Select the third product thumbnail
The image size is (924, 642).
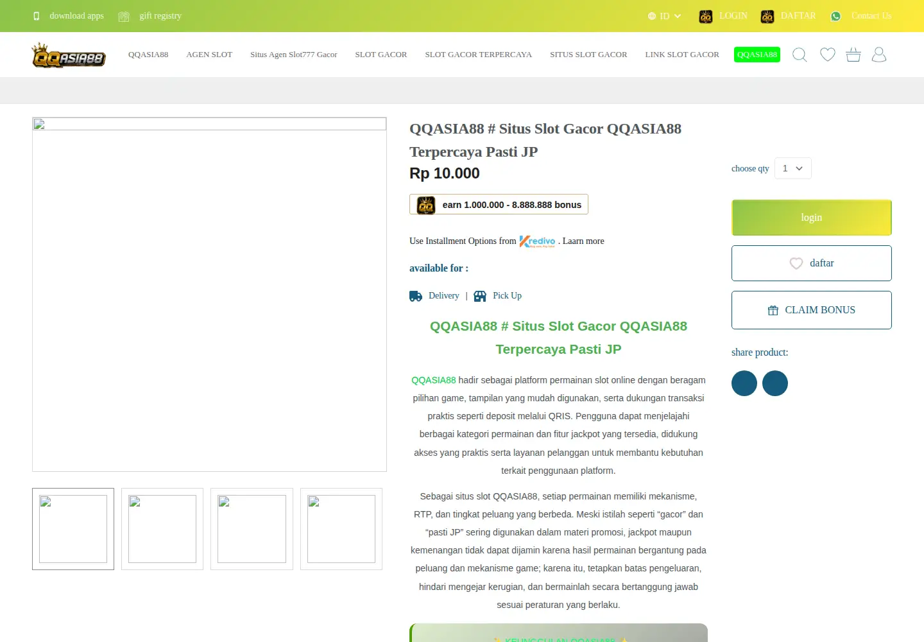(252, 529)
